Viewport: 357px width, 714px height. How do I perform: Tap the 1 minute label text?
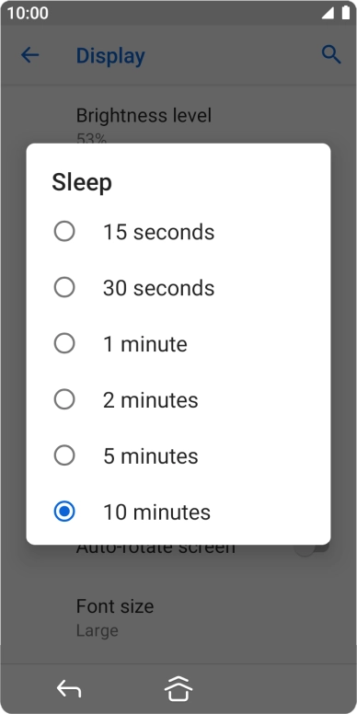point(145,344)
